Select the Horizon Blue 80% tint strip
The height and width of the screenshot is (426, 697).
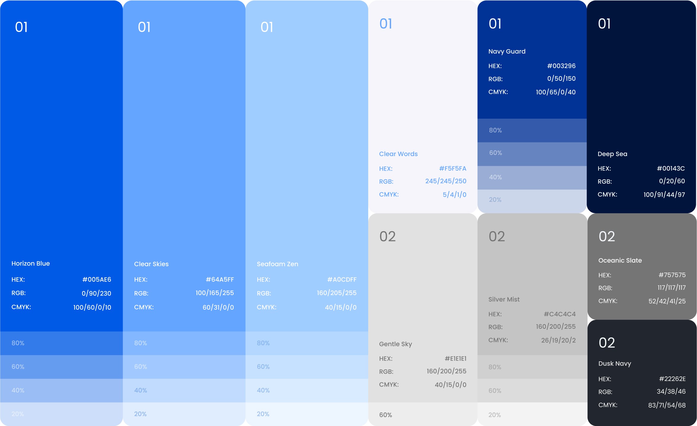61,343
